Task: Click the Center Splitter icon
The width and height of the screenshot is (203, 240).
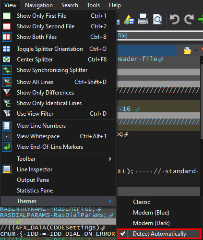Action: [7, 60]
